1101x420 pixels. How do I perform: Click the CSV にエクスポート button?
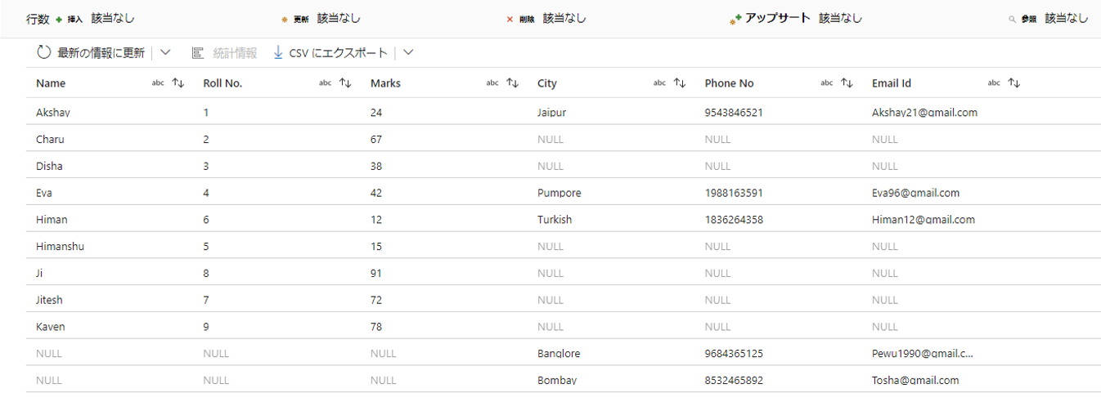pyautogui.click(x=338, y=53)
